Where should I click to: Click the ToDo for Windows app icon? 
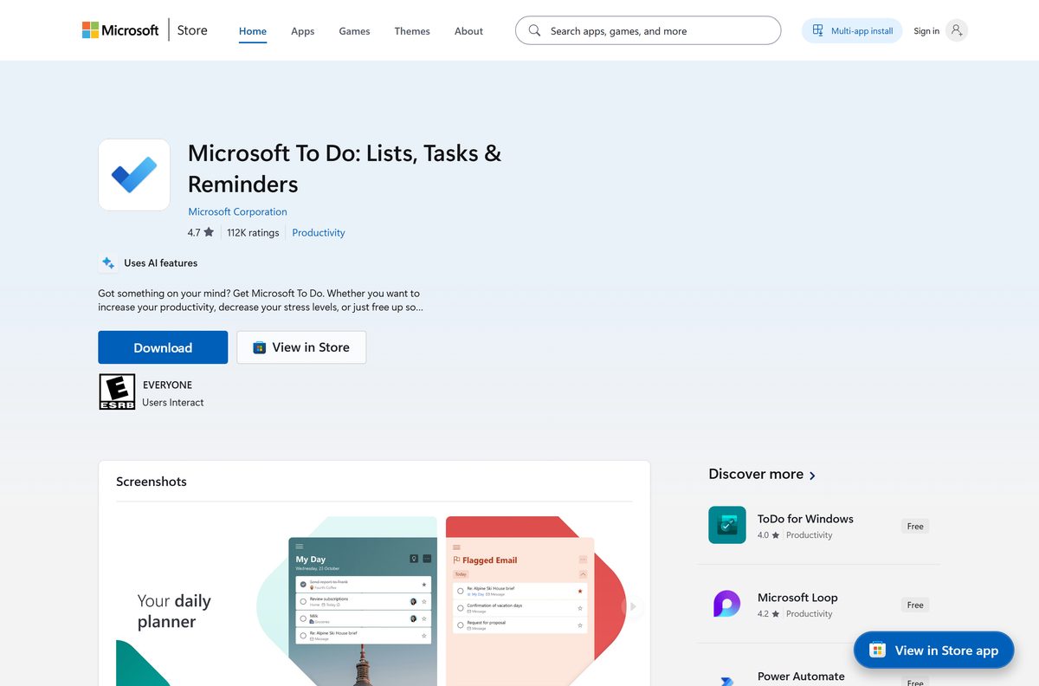727,525
